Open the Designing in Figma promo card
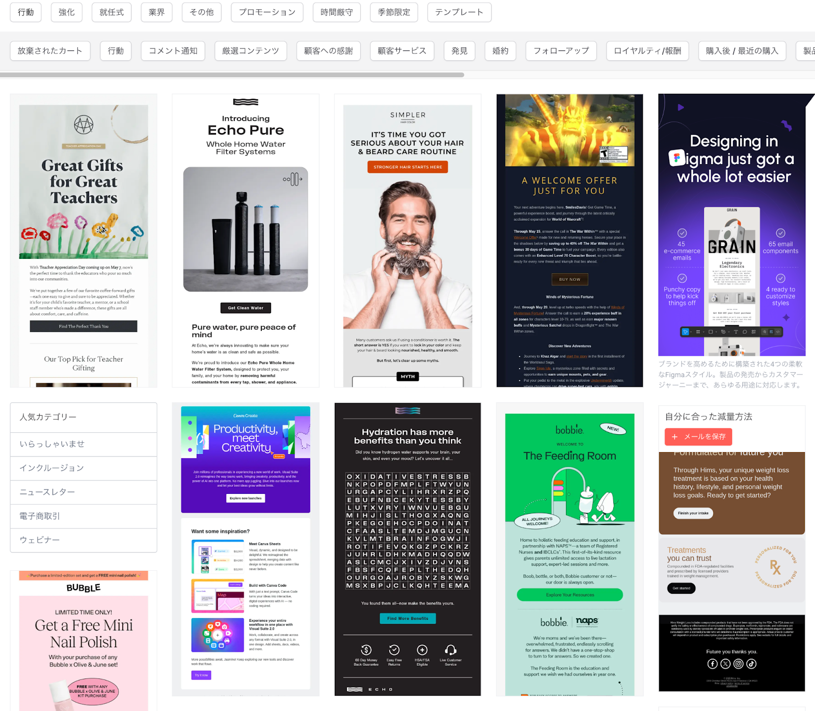 click(x=732, y=225)
